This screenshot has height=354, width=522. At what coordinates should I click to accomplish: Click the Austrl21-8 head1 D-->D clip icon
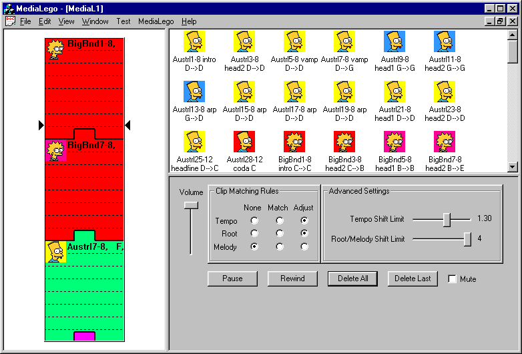pos(395,92)
